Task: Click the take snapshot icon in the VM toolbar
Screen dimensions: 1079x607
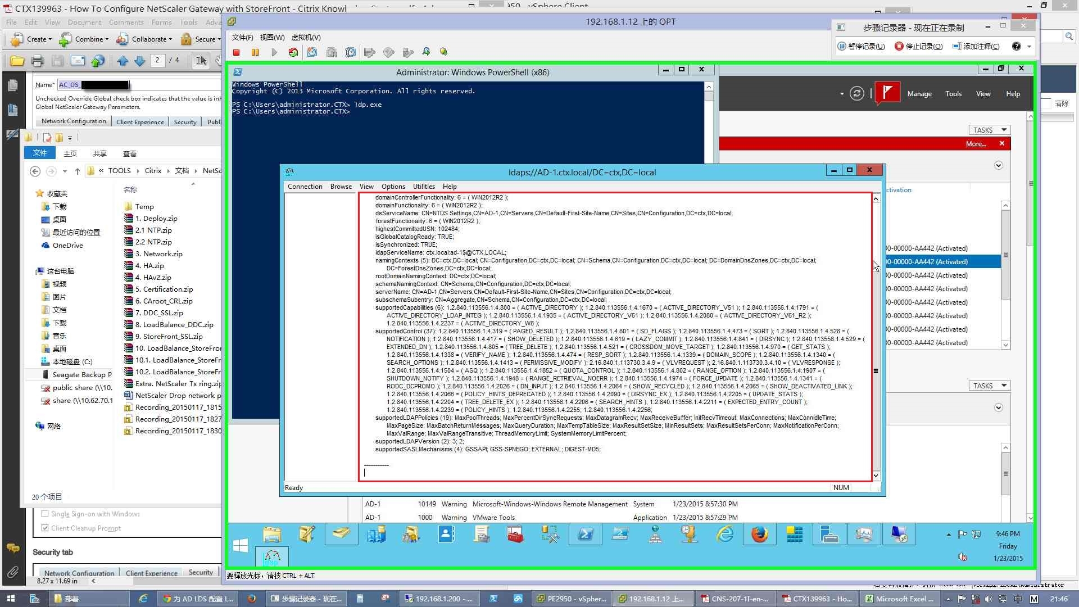Action: [312, 52]
